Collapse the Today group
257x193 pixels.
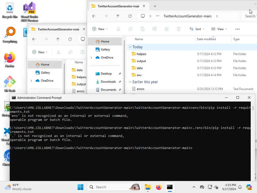pos(130,47)
